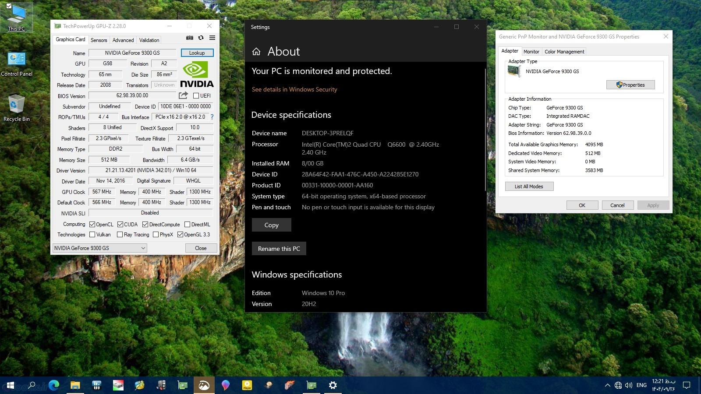Open See details in Windows Security link
The width and height of the screenshot is (701, 394).
[294, 89]
